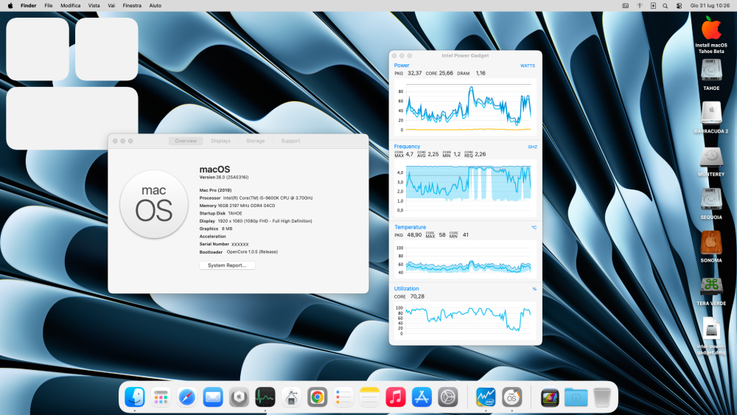Image resolution: width=737 pixels, height=415 pixels.
Task: Switch to the Storage tab
Action: click(x=255, y=141)
